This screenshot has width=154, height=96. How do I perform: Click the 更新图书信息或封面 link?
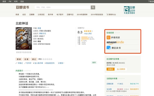coord(24,52)
